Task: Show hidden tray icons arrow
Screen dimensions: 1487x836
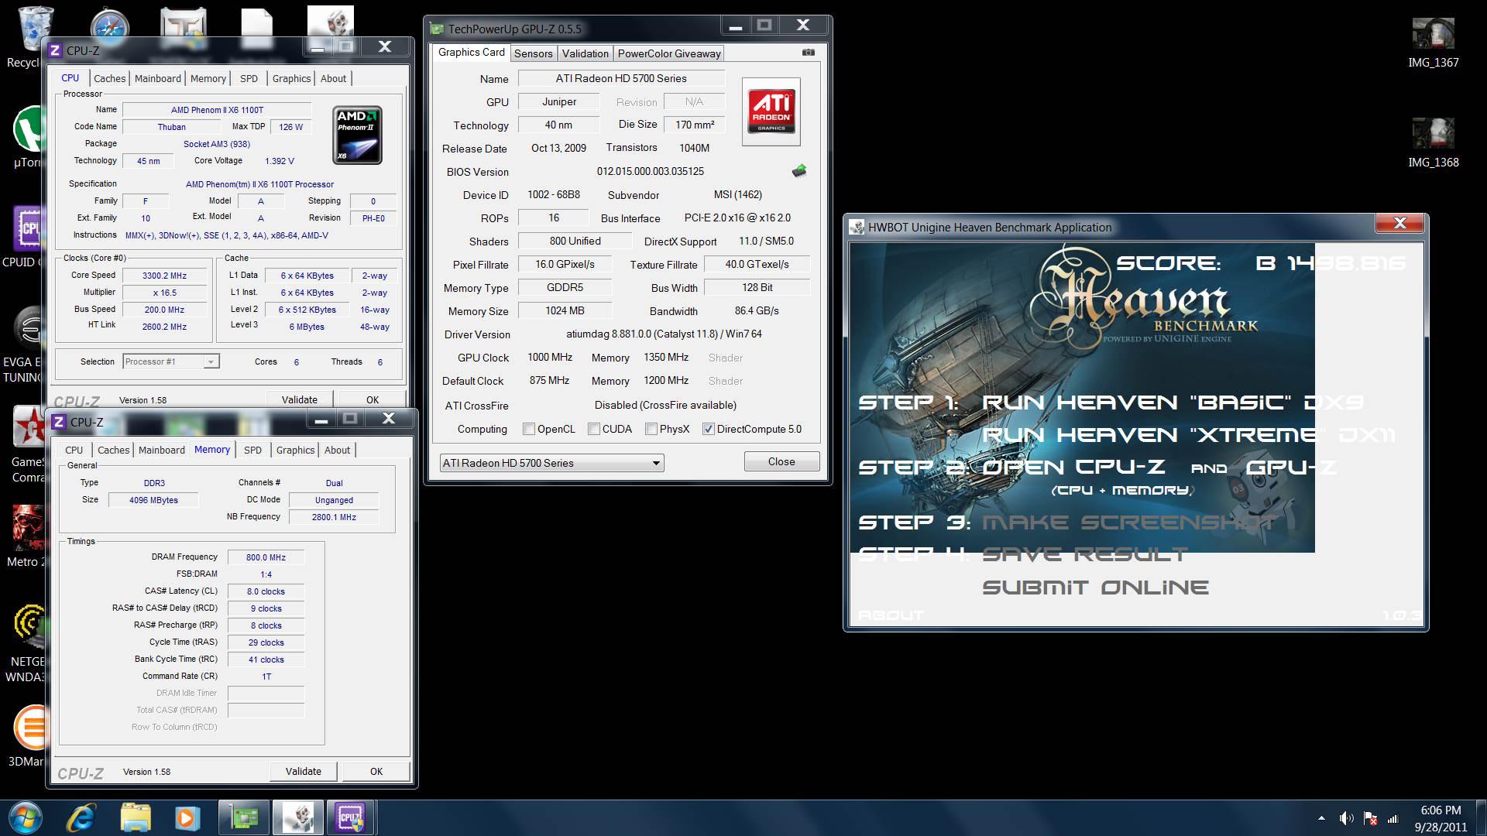Action: 1321,818
